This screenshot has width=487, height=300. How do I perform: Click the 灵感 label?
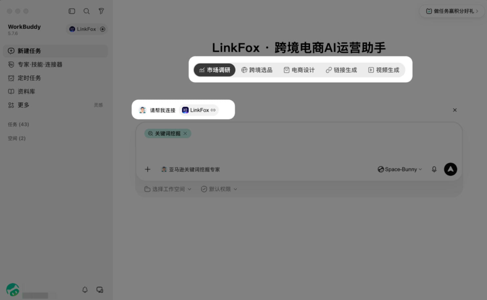(x=98, y=105)
